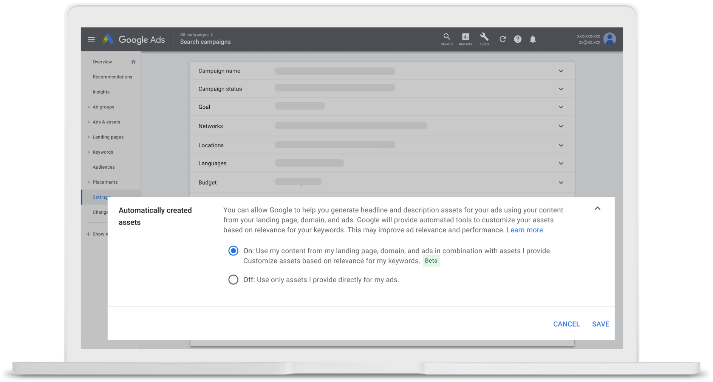Refresh the page with the refresh icon
Viewport: 713px width, 382px height.
click(503, 39)
